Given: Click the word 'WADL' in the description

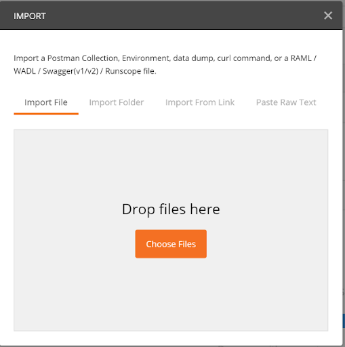Looking at the screenshot, I should [24, 71].
